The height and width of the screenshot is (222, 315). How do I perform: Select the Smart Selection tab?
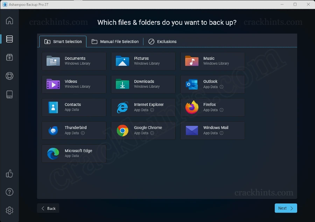[63, 42]
